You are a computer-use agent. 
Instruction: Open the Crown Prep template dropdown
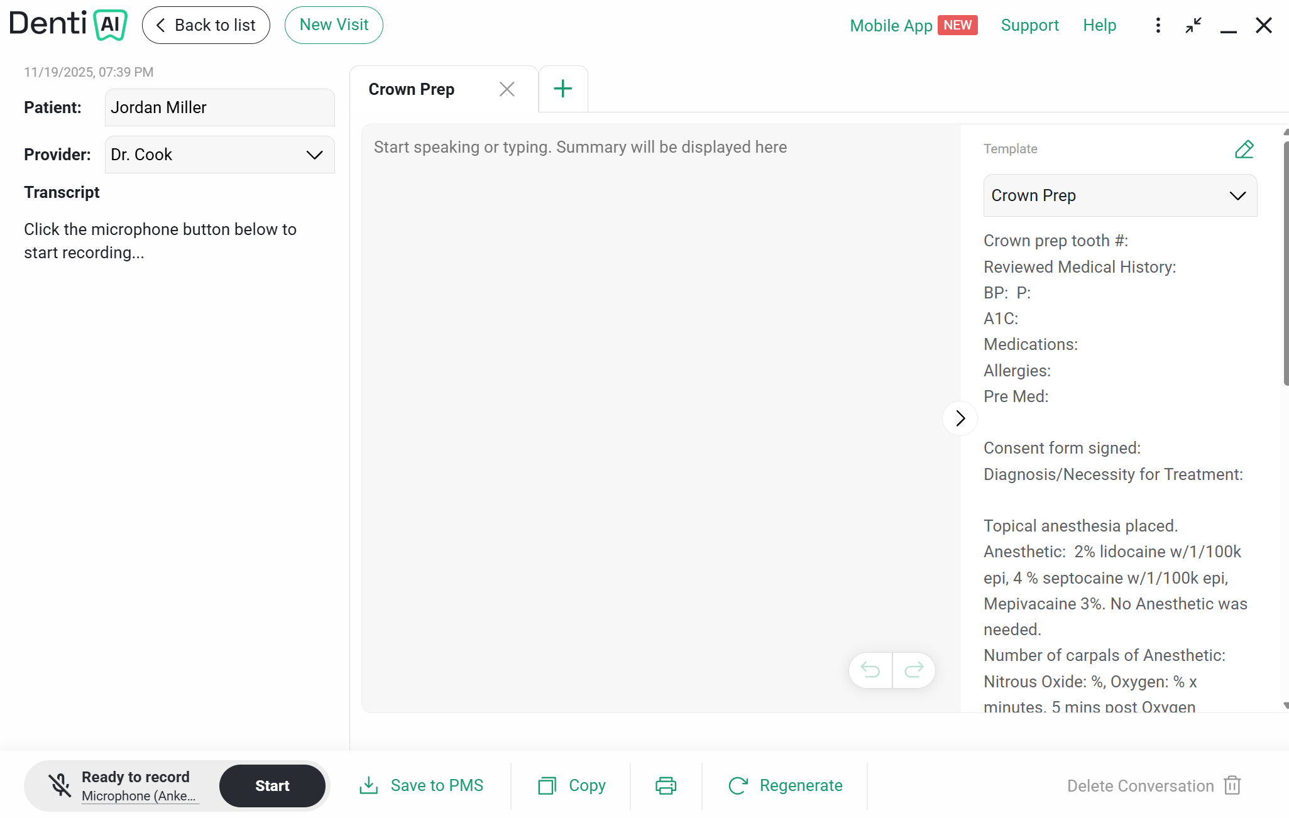(1120, 195)
